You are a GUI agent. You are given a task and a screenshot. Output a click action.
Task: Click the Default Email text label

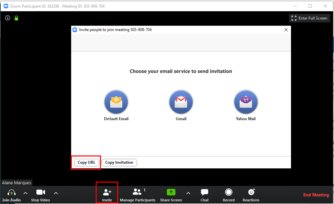[x=116, y=119]
